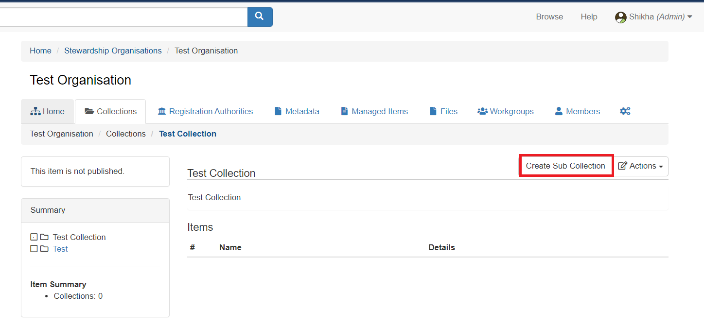Image resolution: width=704 pixels, height=326 pixels.
Task: Click the Shikha user avatar icon
Action: (620, 17)
